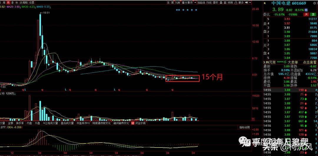Click sell level 5 price 3.93
The height and width of the screenshot is (156, 318).
[x=287, y=19]
